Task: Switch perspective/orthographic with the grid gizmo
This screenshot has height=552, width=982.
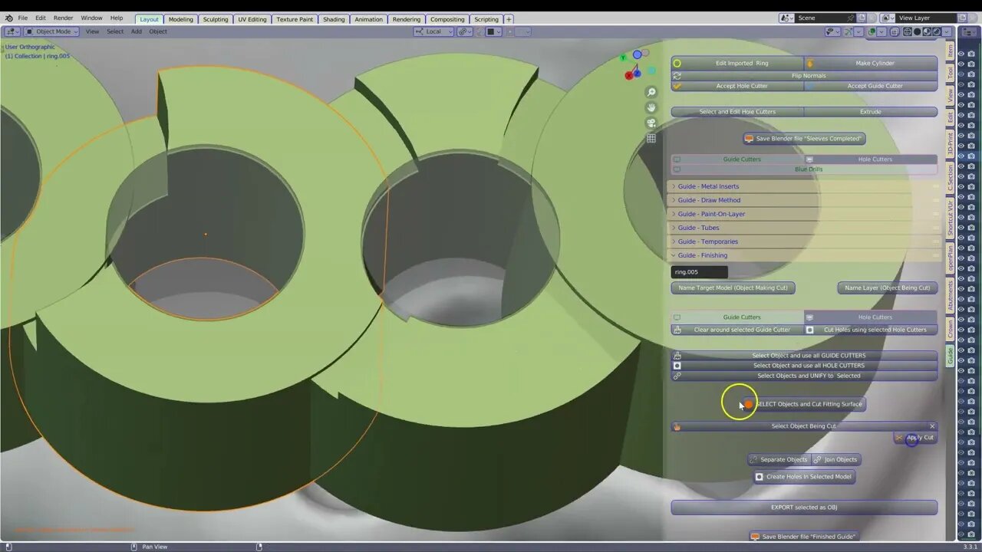Action: tap(651, 138)
